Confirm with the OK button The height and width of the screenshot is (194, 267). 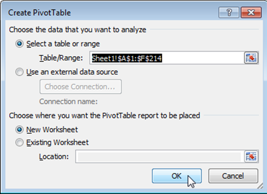(x=177, y=176)
